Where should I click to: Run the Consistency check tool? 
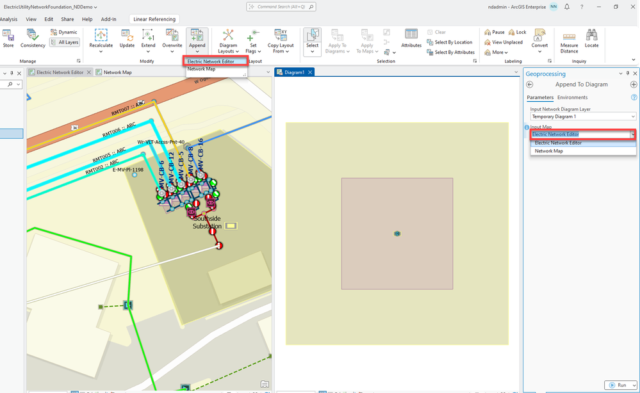[33, 38]
